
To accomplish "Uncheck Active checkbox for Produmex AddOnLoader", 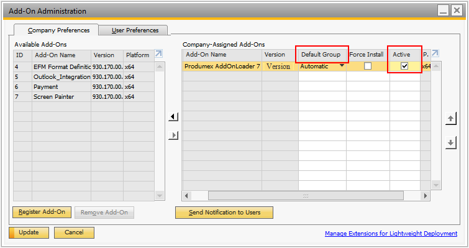I will tap(404, 66).
